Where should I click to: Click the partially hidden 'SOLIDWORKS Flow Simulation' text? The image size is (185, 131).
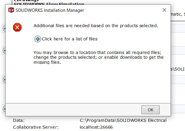[x=49, y=4]
